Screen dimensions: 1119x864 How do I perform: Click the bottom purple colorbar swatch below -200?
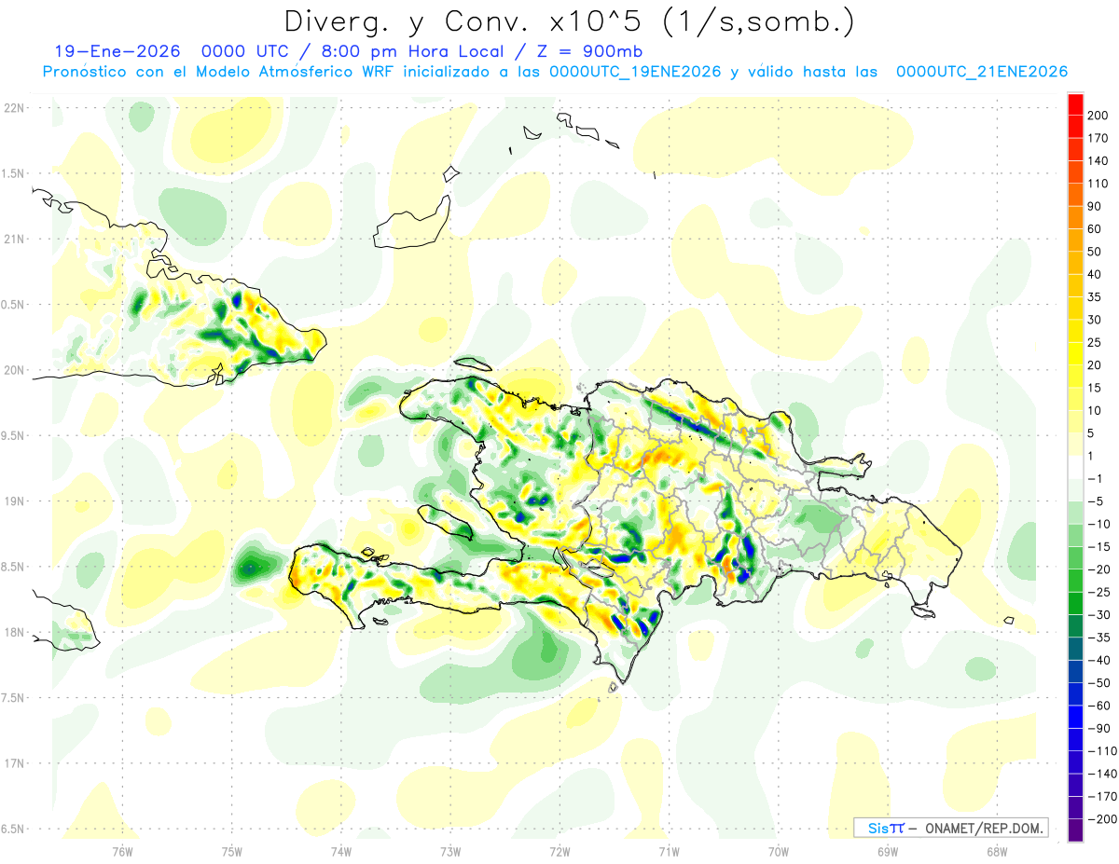tap(1075, 830)
